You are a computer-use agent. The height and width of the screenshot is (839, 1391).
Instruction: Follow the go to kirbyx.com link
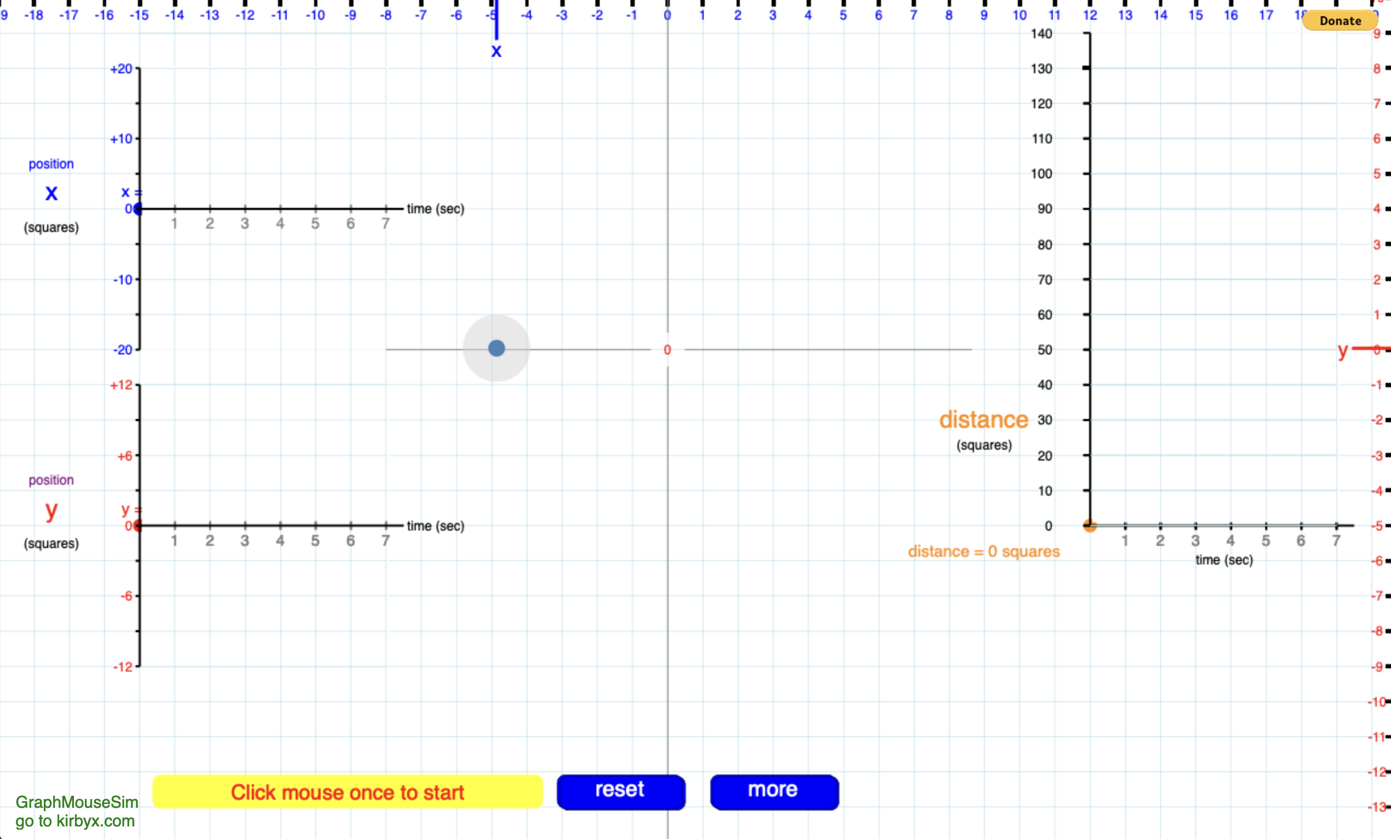point(75,822)
